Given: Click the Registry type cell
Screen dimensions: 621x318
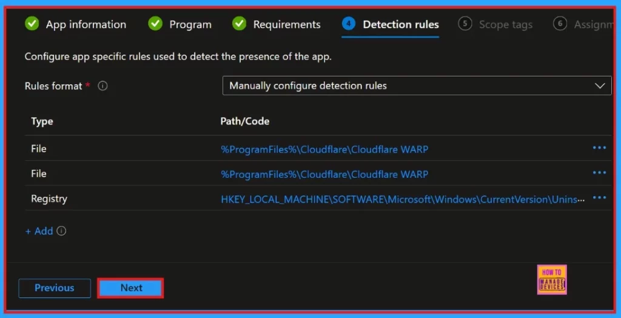Looking at the screenshot, I should click(49, 198).
